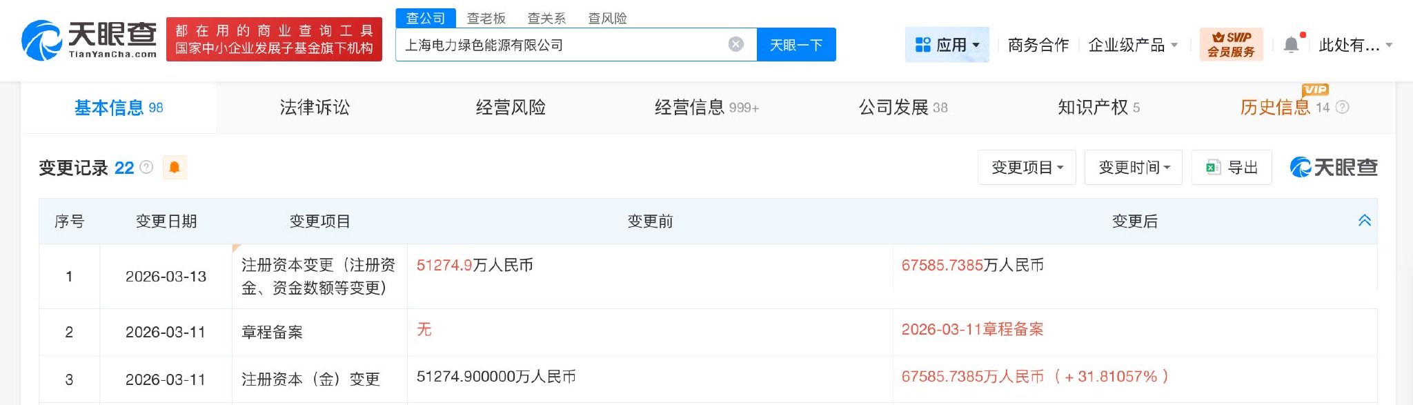Click the 天眼一下 search button
1413x405 pixels.
pos(796,45)
